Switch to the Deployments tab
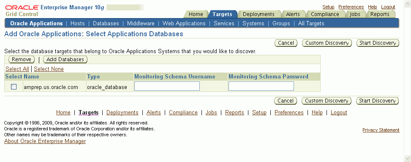 click(x=259, y=14)
